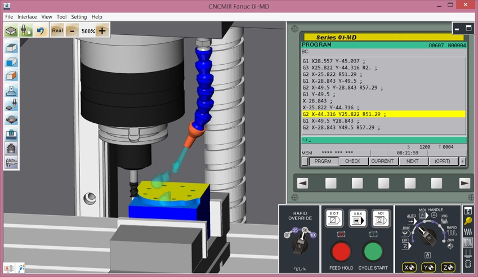Screen dimensions: 478x277
Task: Click the green CYCLE START button
Action: tap(373, 252)
